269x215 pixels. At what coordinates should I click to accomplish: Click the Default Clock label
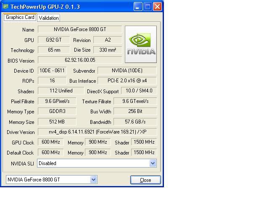(20, 153)
